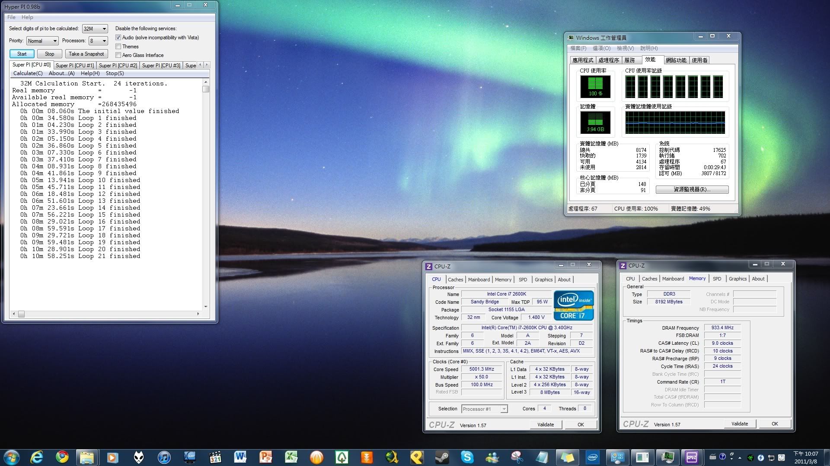Click Start button in Hyper PI
The image size is (830, 466).
[22, 54]
